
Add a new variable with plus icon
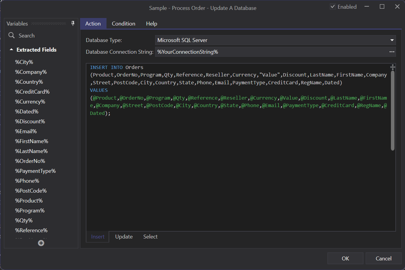(x=41, y=243)
